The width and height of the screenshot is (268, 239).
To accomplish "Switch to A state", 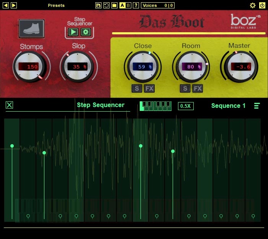I will click(x=122, y=5).
